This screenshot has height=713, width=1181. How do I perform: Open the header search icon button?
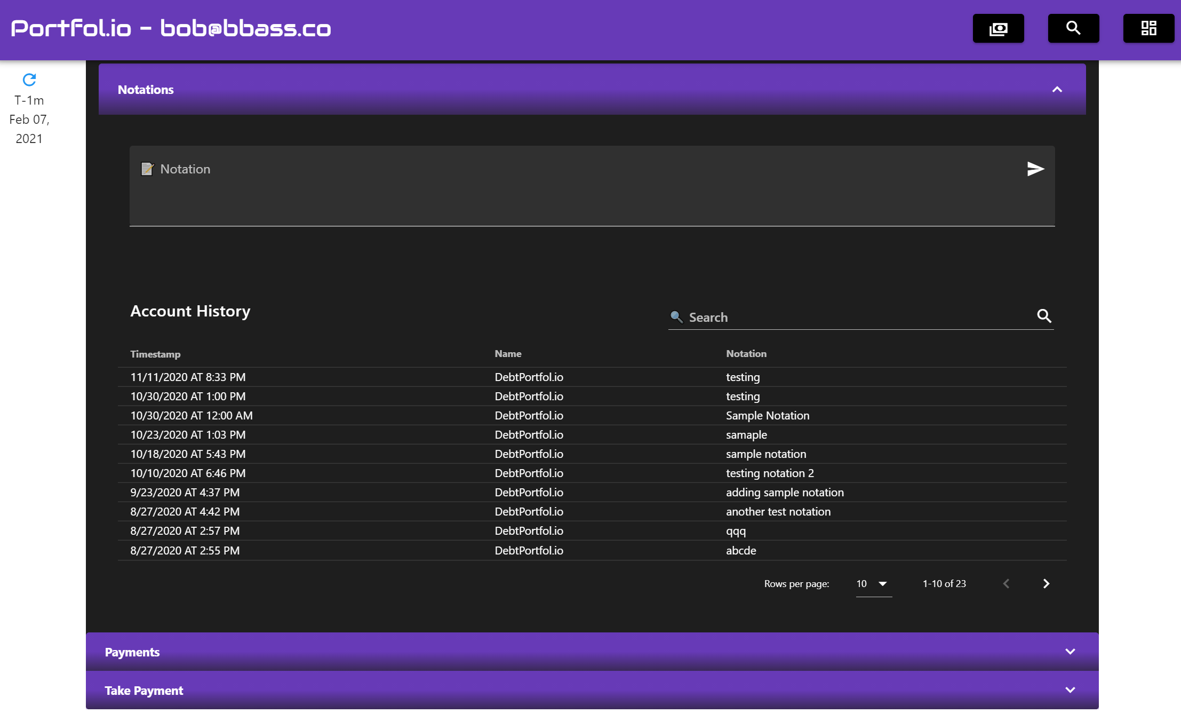[x=1073, y=28]
